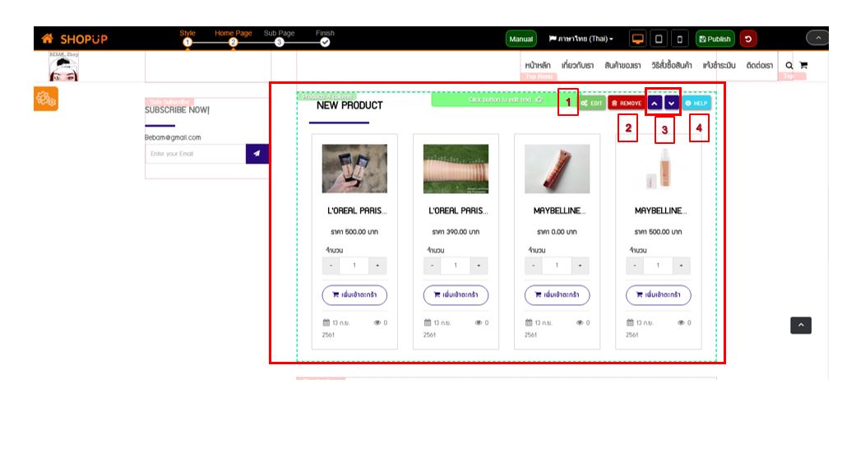Increase quantity of 500.00 L'Oreal product
Image resolution: width=842 pixels, height=472 pixels.
tap(377, 266)
